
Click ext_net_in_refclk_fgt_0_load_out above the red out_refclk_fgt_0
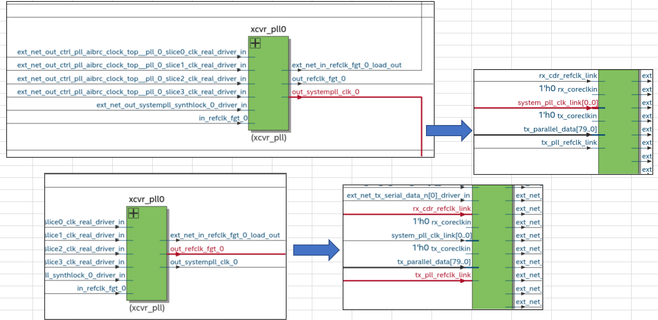pos(225,235)
